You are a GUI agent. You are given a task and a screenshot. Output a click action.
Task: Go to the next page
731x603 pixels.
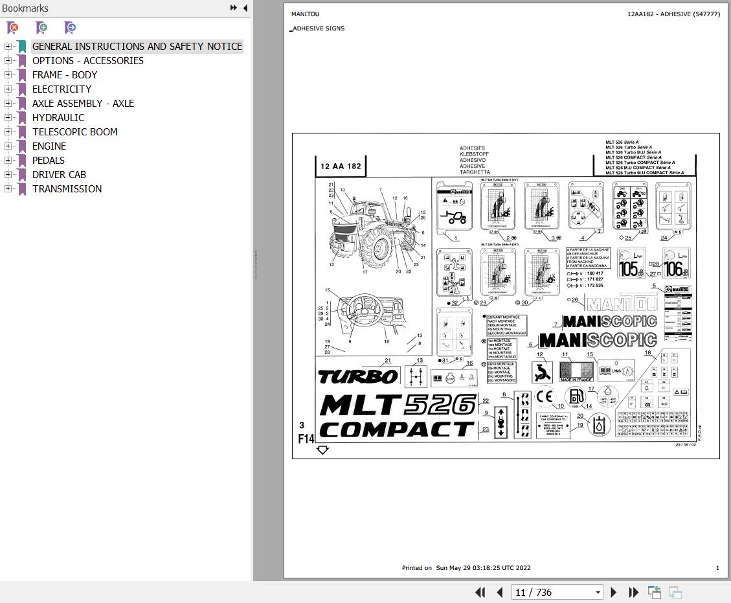[x=614, y=592]
